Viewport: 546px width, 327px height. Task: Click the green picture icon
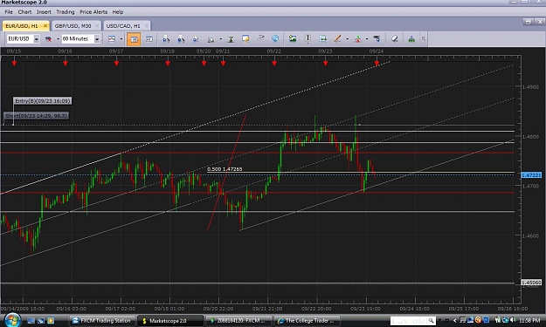point(293,38)
